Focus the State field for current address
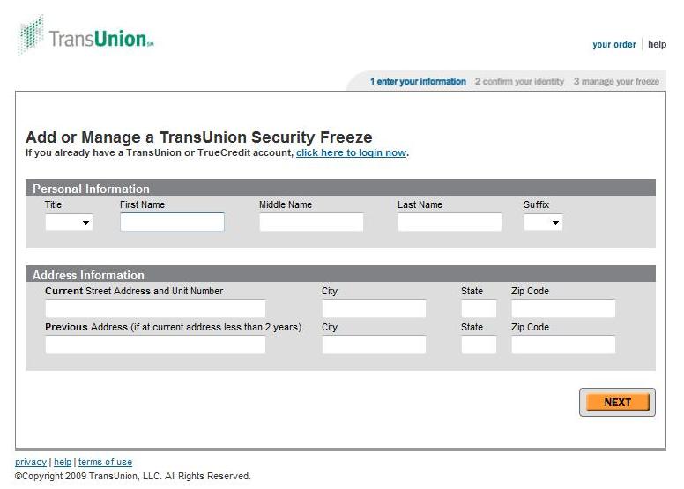This screenshot has width=684, height=489. click(x=479, y=308)
